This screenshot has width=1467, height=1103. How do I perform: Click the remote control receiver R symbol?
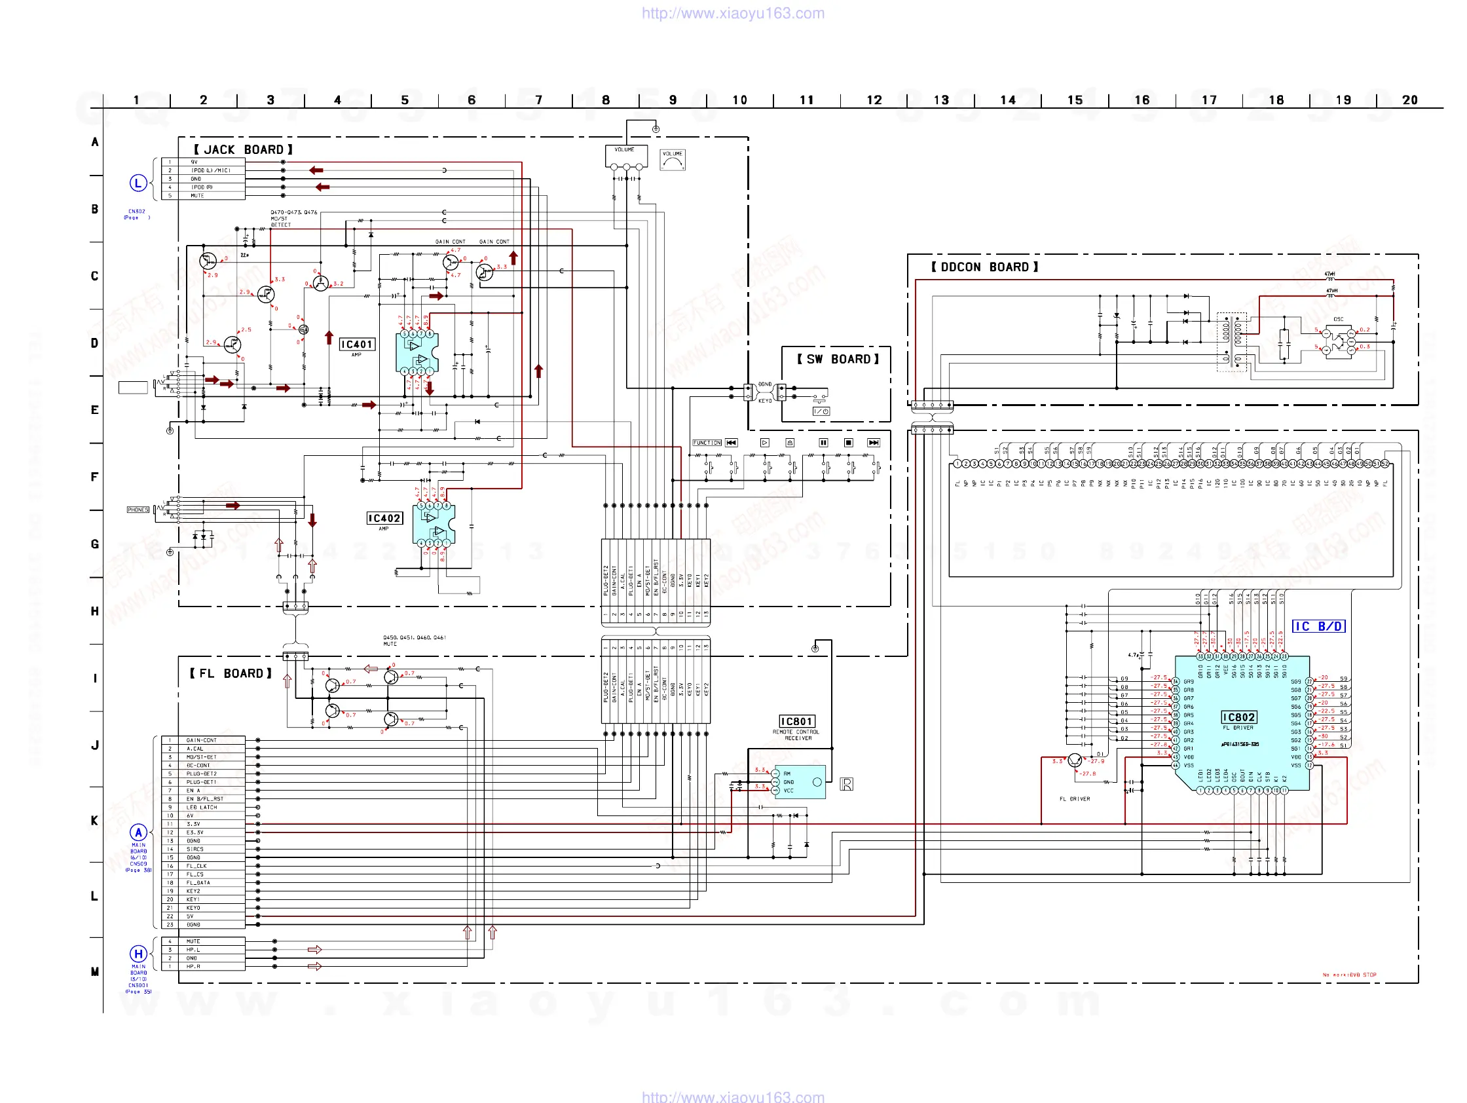847,784
